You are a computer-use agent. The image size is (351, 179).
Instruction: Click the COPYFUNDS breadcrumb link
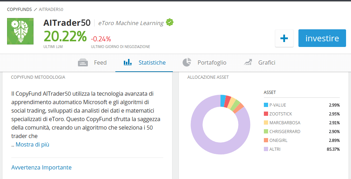tap(19, 9)
